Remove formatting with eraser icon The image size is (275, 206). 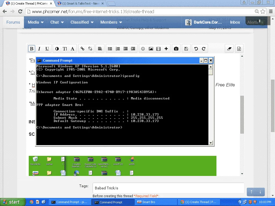click(x=229, y=49)
